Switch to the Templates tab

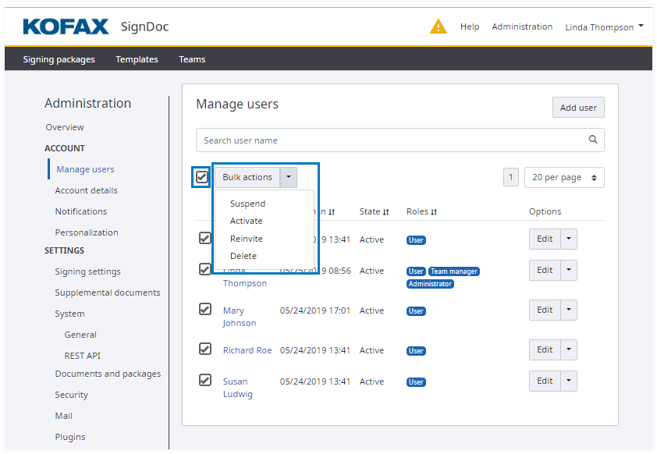(137, 59)
